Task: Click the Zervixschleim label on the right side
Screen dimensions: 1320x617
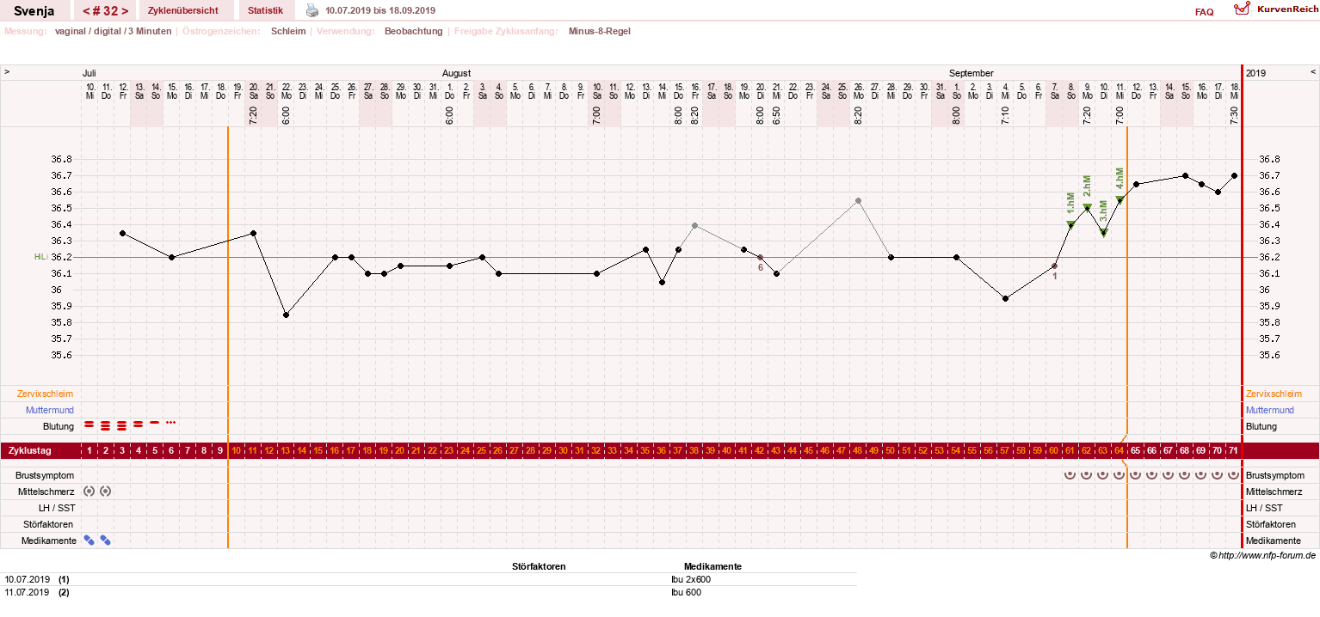Action: pyautogui.click(x=1274, y=394)
